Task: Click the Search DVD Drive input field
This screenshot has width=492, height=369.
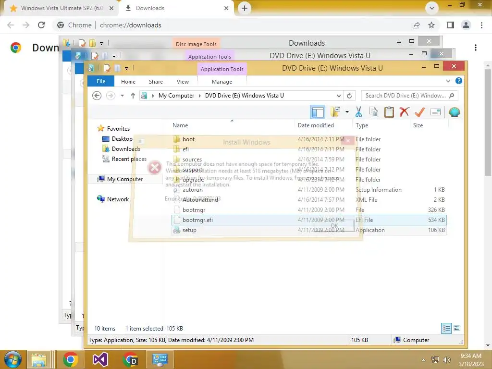Action: tap(409, 96)
